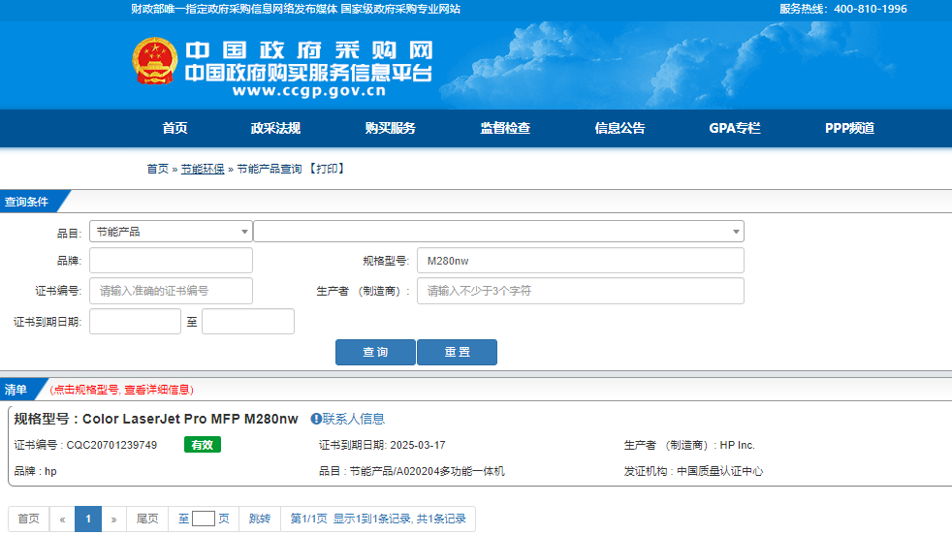Go to 尾页 last page
This screenshot has height=535, width=952.
click(x=147, y=519)
